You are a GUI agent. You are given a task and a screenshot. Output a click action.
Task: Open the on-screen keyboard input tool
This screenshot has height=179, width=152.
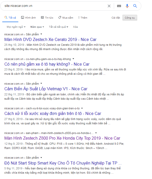pyautogui.click(x=119, y=6)
